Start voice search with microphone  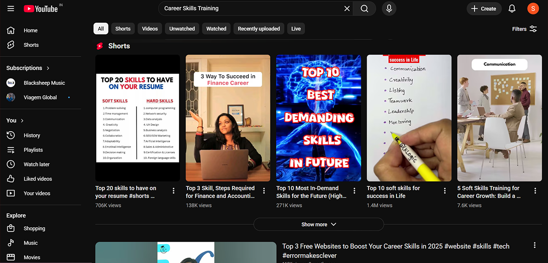[x=389, y=9]
